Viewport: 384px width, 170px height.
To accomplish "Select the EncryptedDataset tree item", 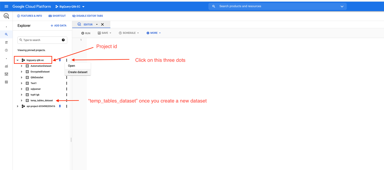I will pyautogui.click(x=40, y=72).
